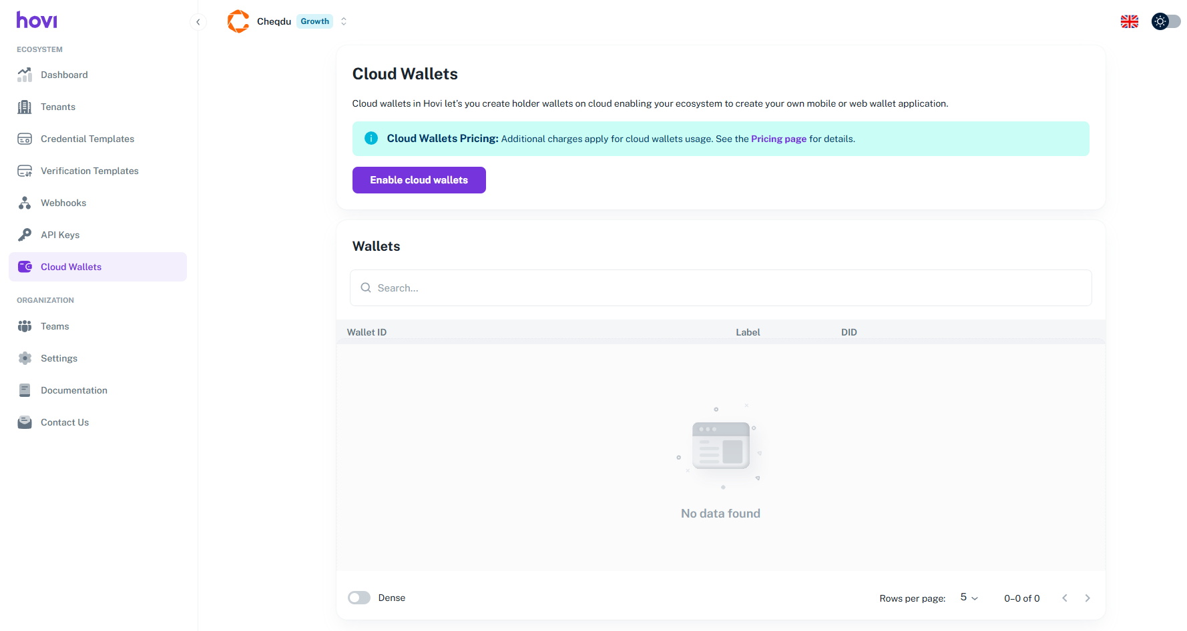This screenshot has width=1187, height=631.
Task: Click the Hovi logo
Action: click(x=37, y=21)
